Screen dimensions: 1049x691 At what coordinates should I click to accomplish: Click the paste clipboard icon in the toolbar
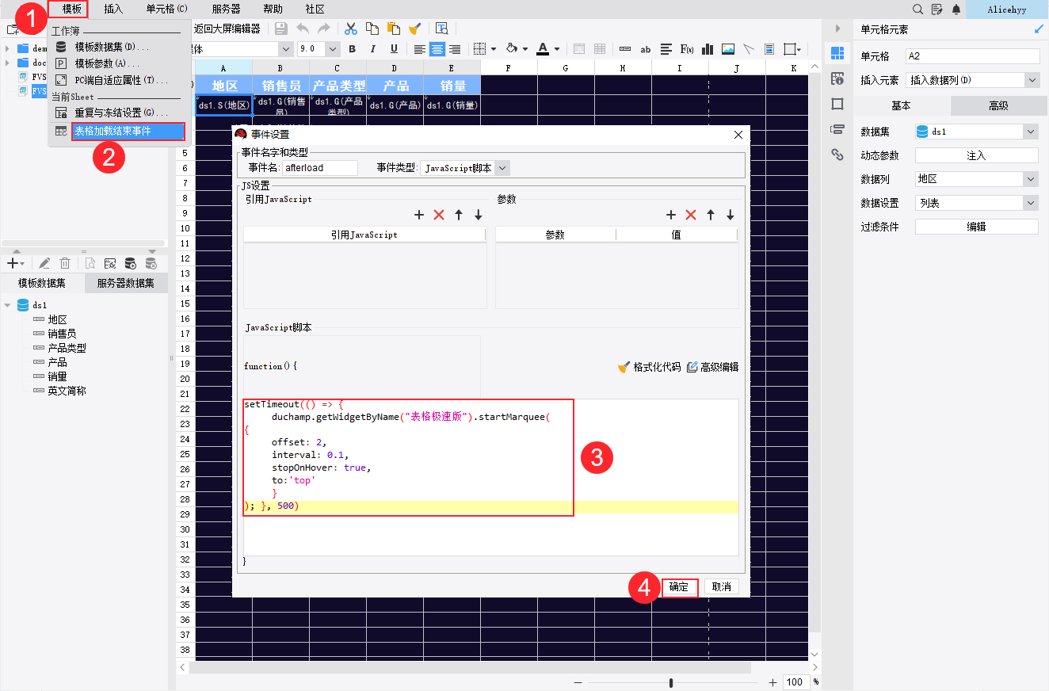[394, 29]
